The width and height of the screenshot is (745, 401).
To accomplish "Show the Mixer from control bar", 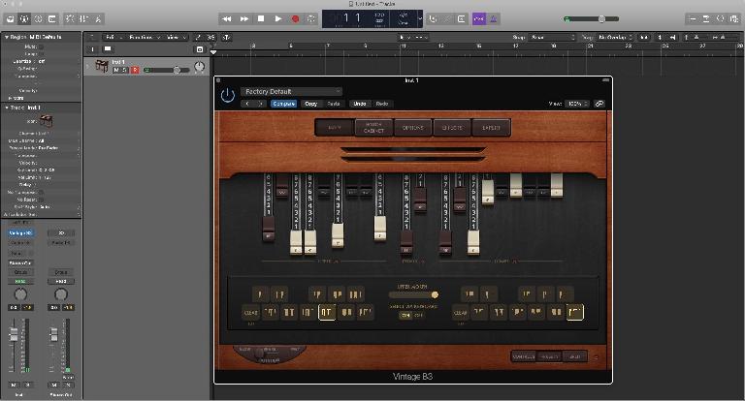I will (83, 19).
